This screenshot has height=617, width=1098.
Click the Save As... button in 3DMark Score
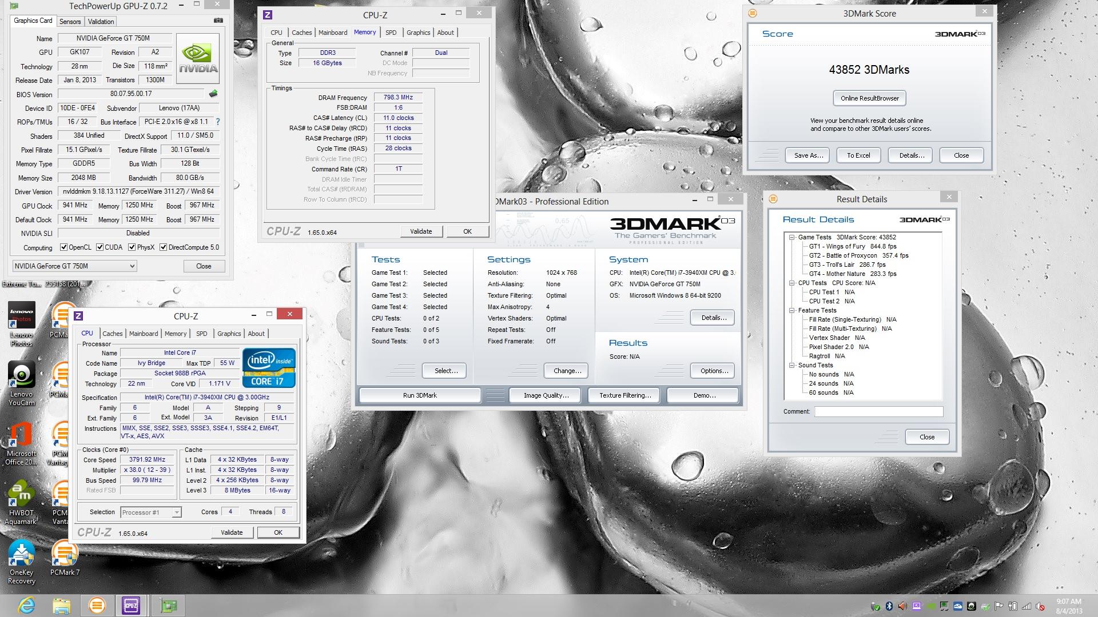coord(809,155)
